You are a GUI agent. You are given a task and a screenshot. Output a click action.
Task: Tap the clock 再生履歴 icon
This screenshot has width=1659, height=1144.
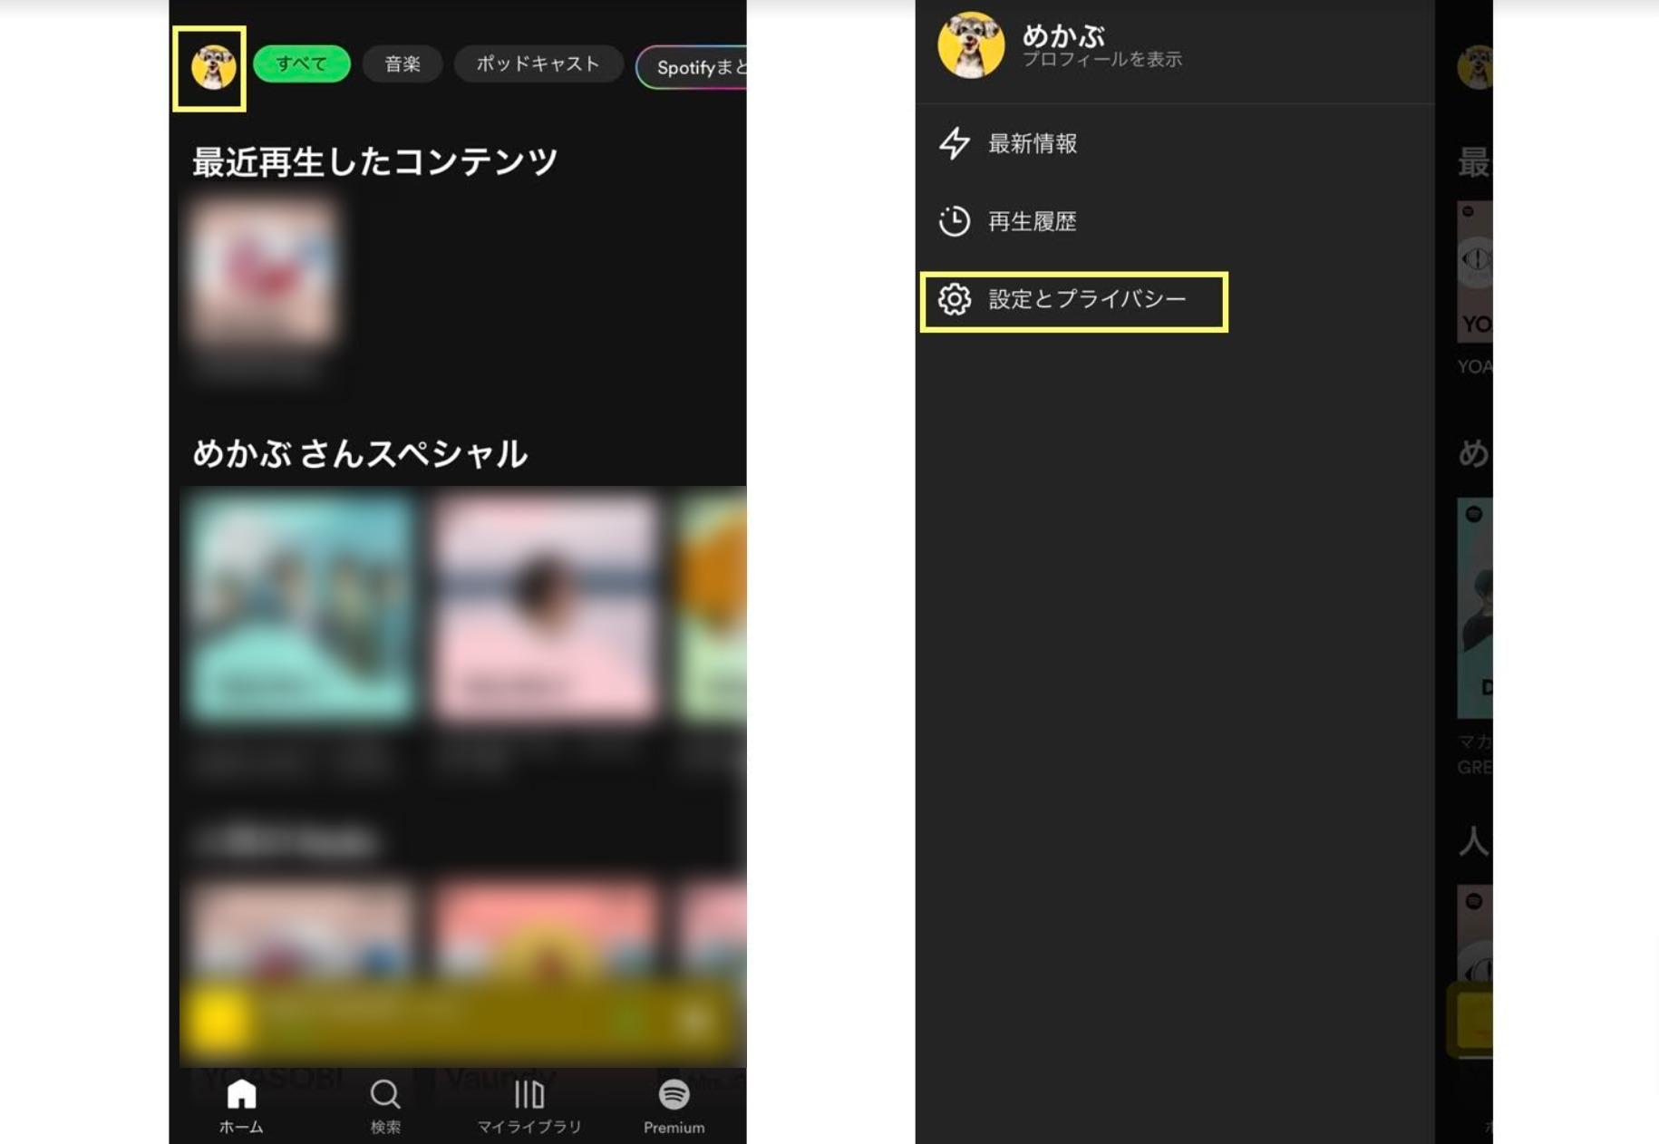click(x=955, y=221)
